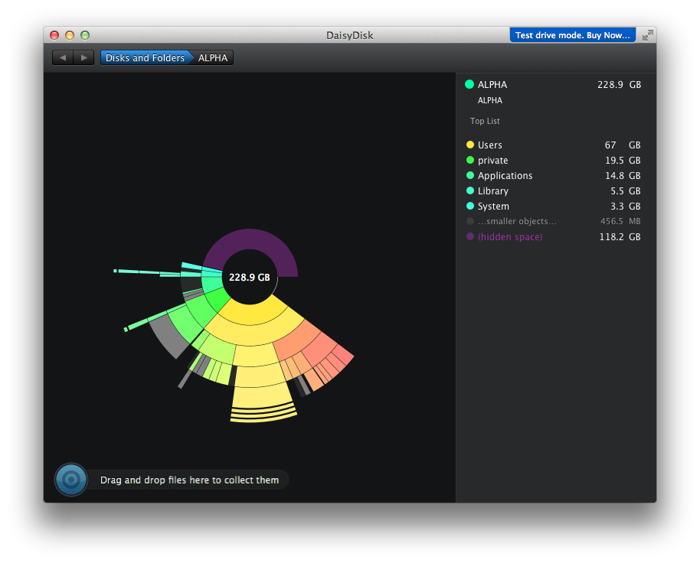Click the Disks and Folders breadcrumb

pyautogui.click(x=145, y=57)
